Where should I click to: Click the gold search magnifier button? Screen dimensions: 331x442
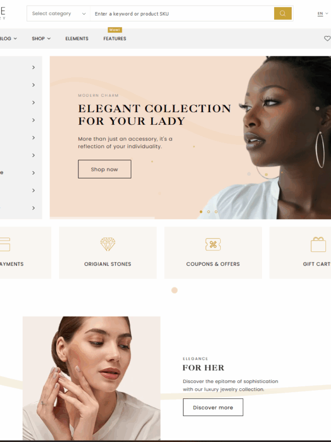282,13
